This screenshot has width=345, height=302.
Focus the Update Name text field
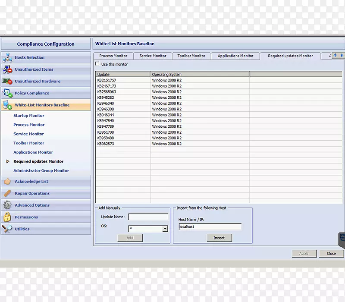(x=148, y=217)
